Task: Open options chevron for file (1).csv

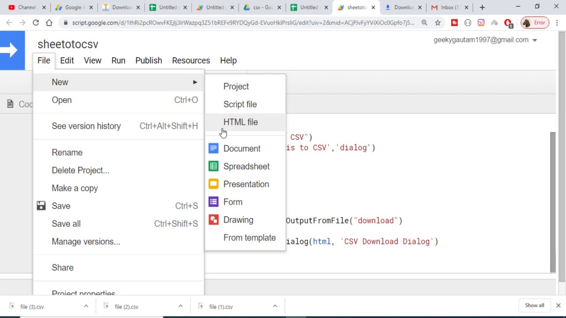Action: click(x=275, y=306)
